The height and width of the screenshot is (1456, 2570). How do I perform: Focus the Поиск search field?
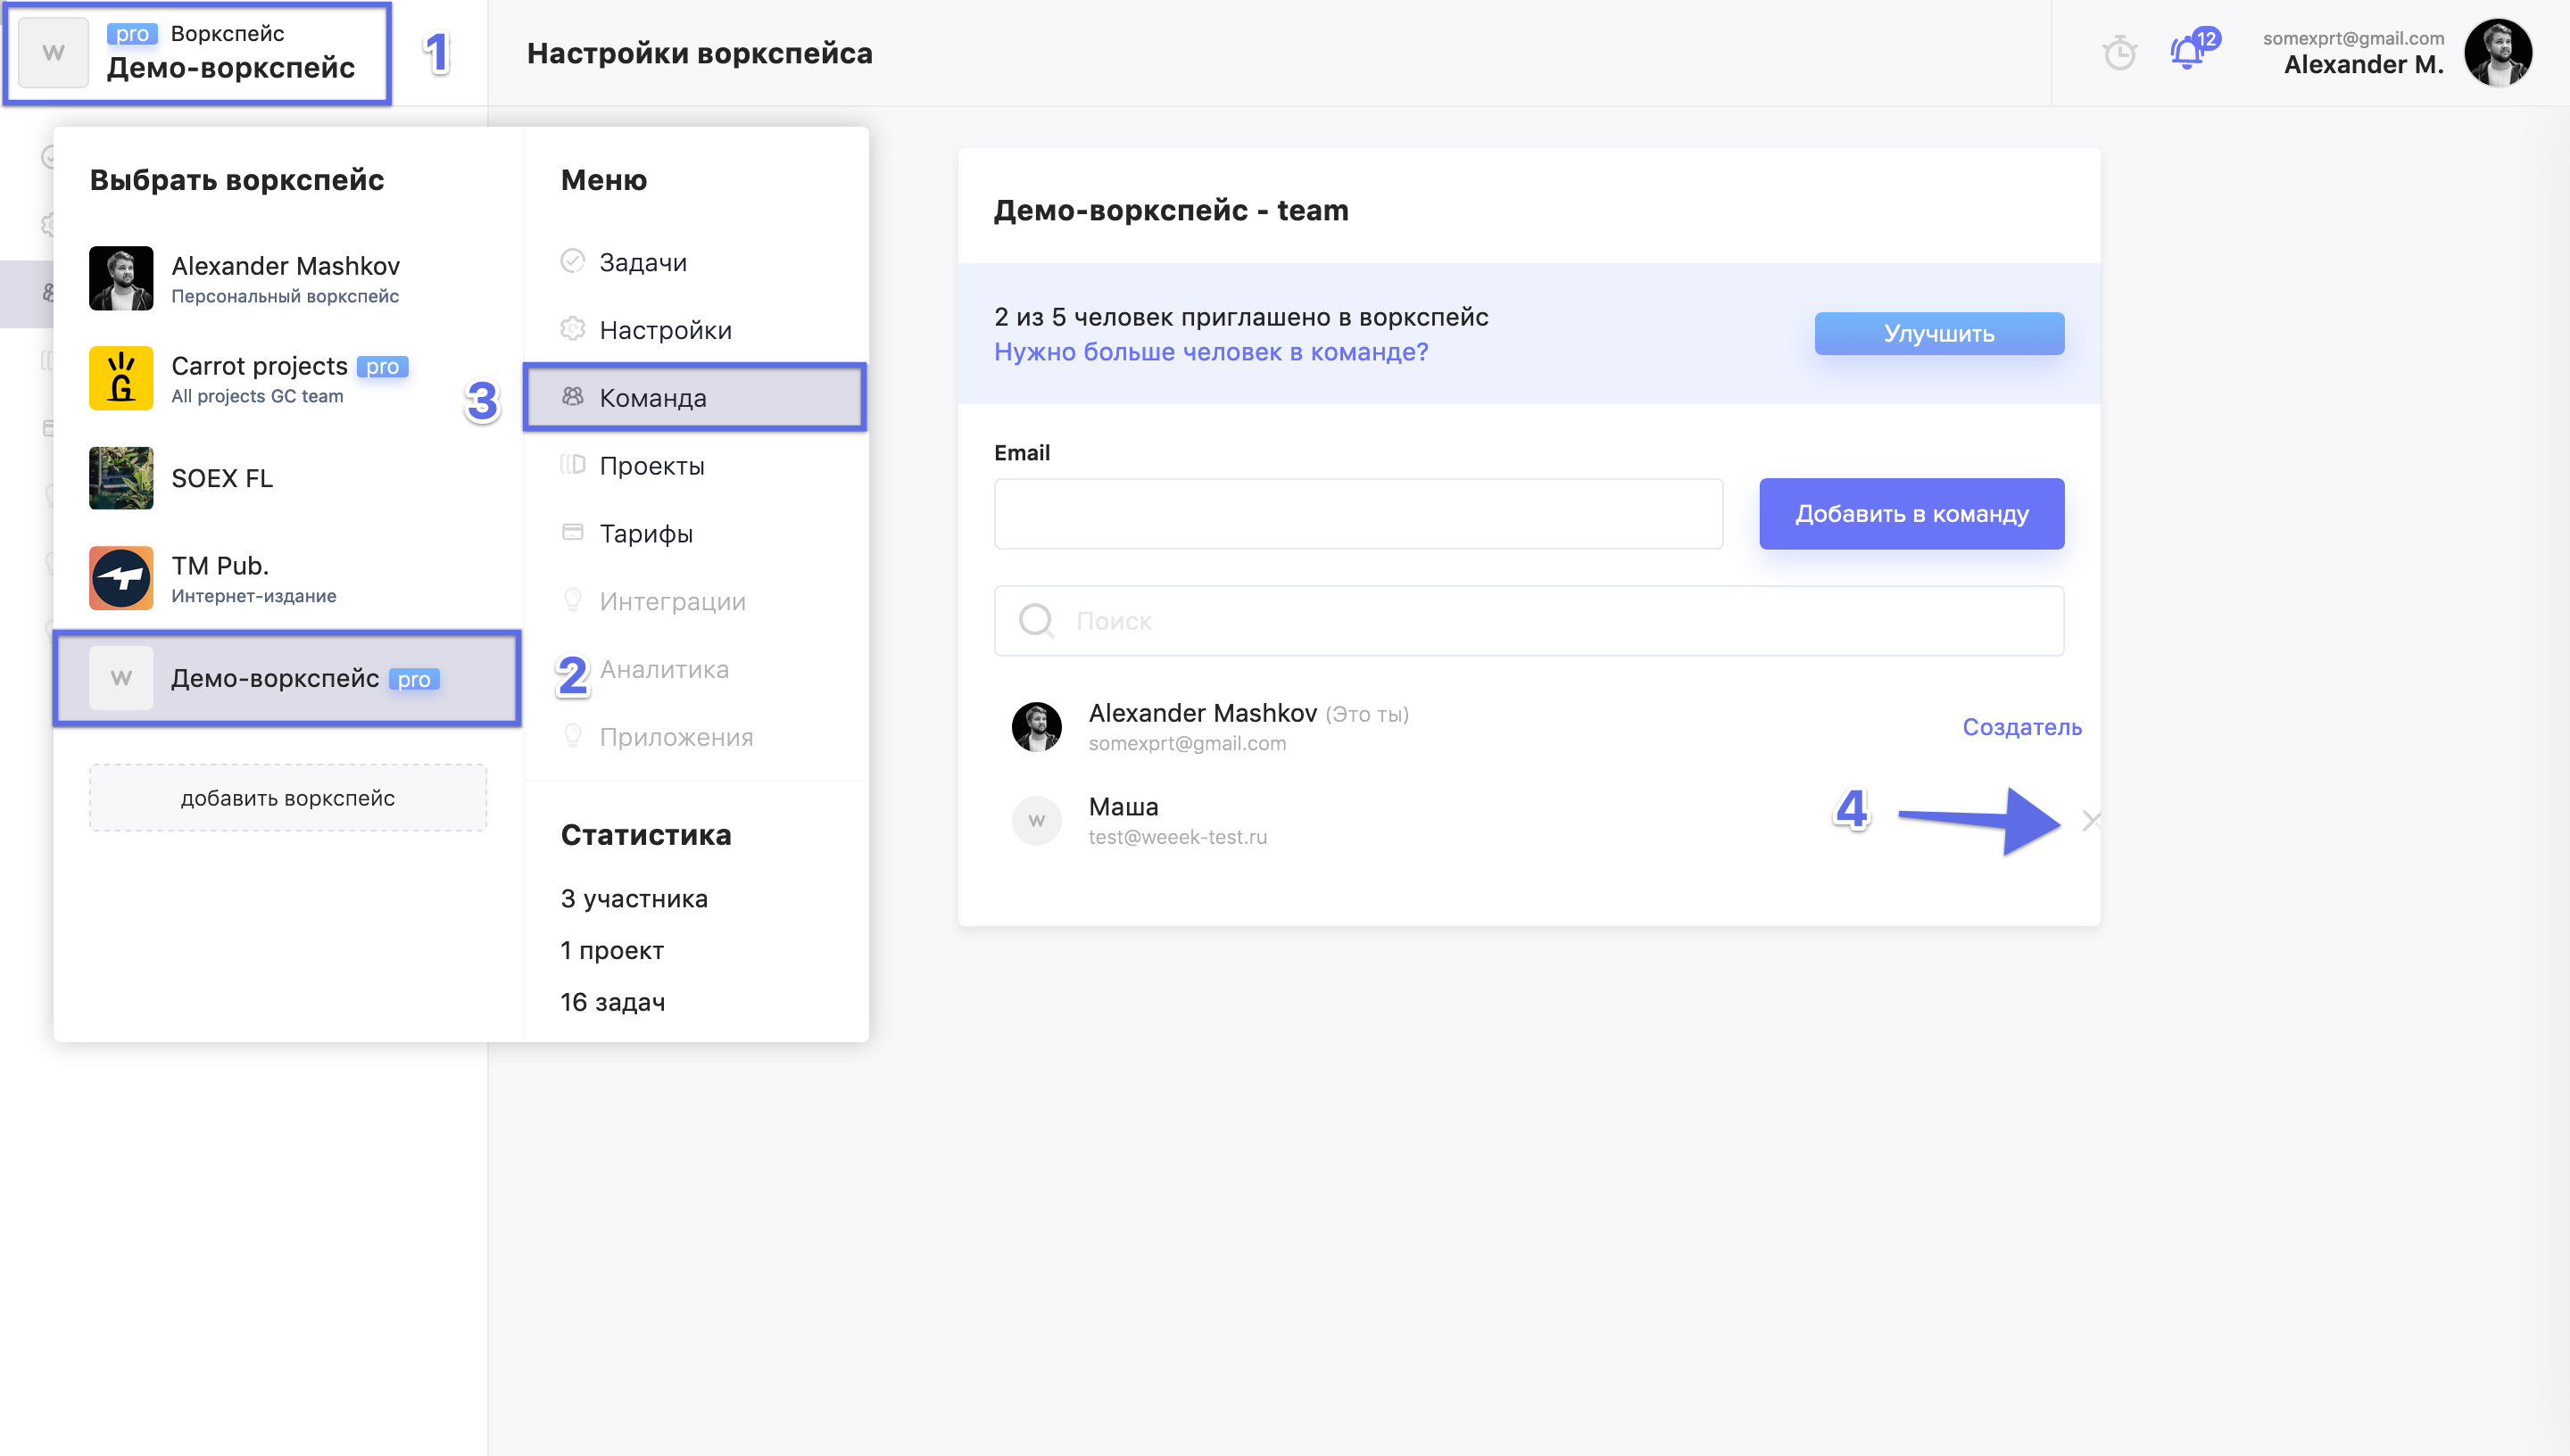coord(1528,621)
